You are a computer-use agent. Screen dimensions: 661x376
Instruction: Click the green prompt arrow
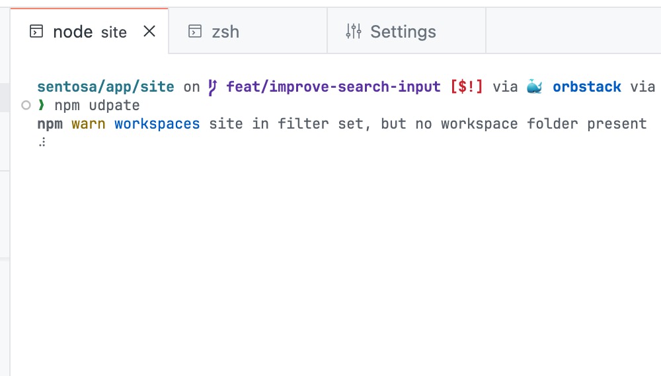pos(42,106)
